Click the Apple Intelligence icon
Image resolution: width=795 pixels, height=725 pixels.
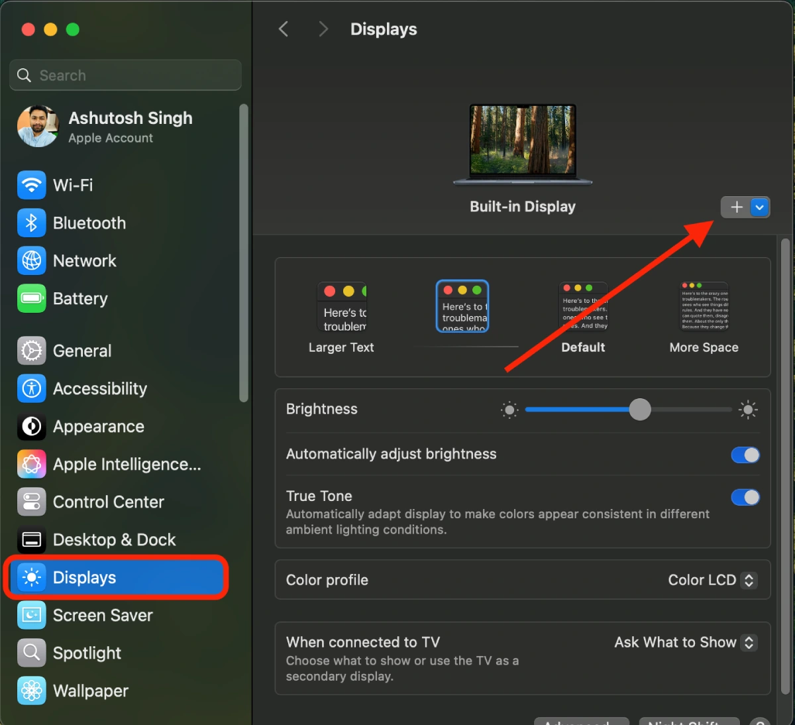click(32, 464)
